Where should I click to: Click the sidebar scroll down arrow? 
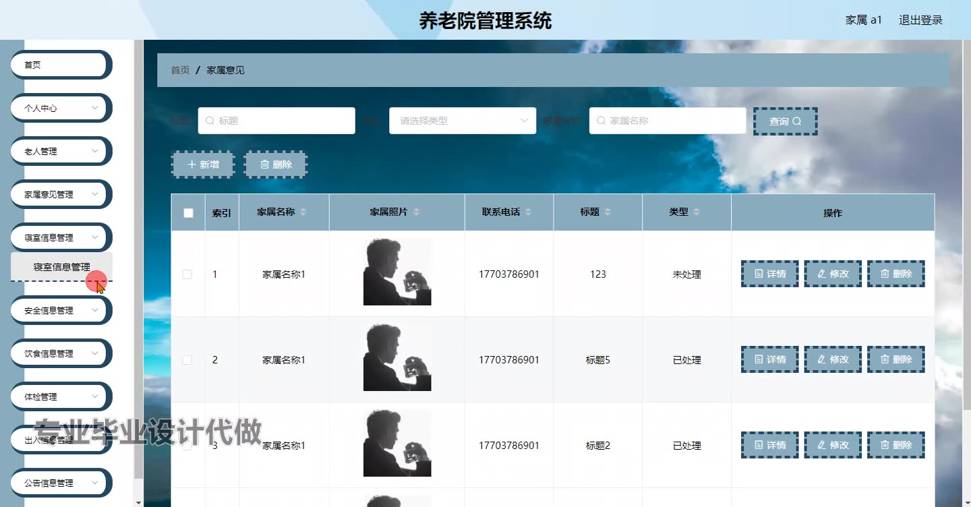pos(138,502)
